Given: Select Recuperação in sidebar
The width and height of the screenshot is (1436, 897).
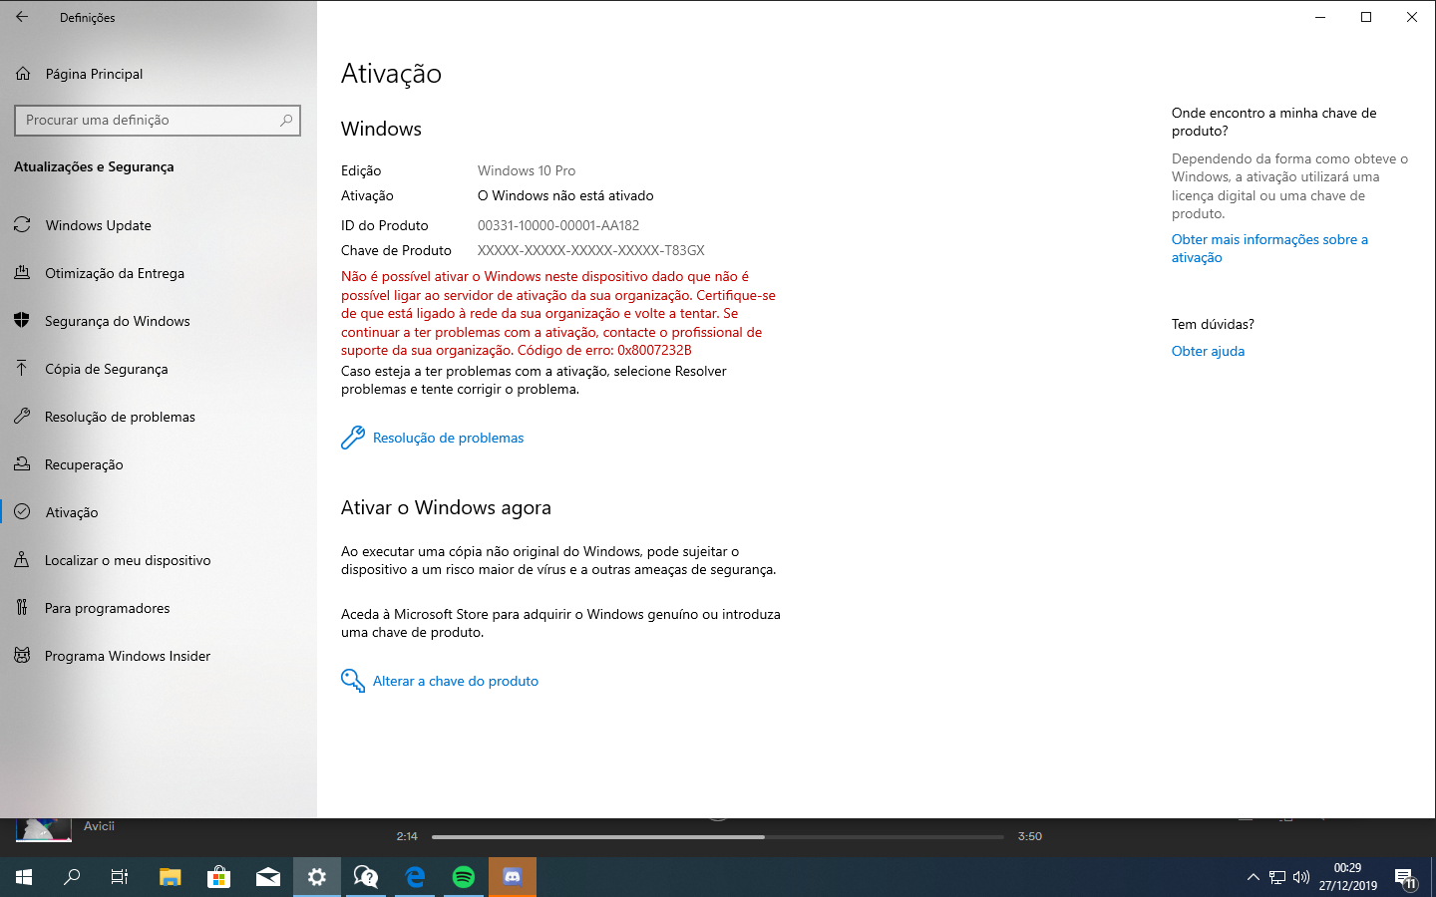Looking at the screenshot, I should pyautogui.click(x=84, y=464).
